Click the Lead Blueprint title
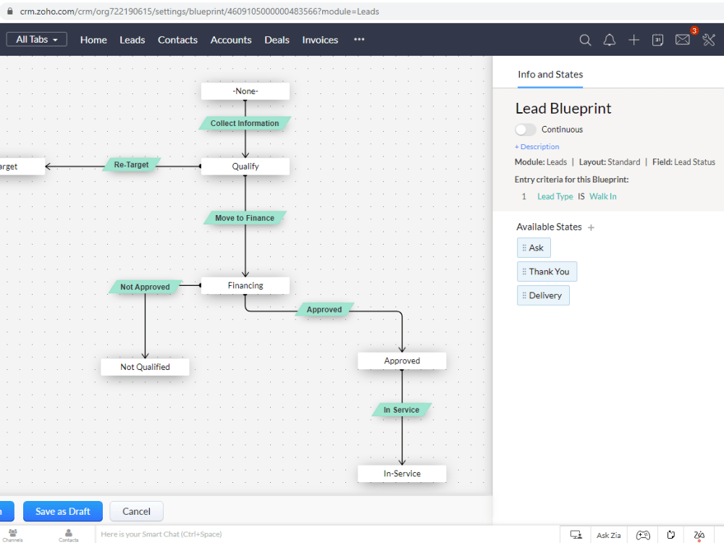 point(563,109)
